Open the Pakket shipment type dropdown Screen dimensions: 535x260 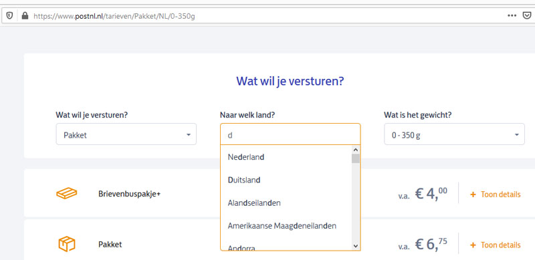pyautogui.click(x=126, y=134)
